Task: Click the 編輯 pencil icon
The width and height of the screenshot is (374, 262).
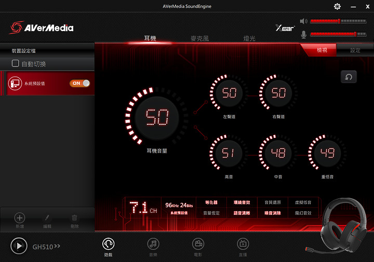Action: pos(47,217)
